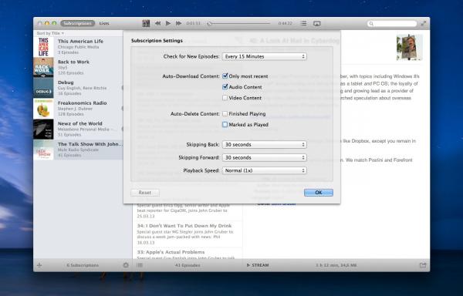
Task: Toggle Only most recent checkbox
Action: click(225, 76)
